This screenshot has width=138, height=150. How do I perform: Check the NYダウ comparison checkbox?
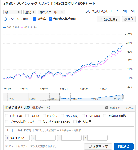point(44,116)
